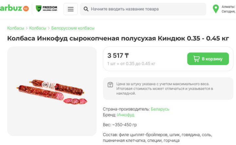Add the sausage to cart
Viewport: 236px width, 145px height.
(208, 59)
